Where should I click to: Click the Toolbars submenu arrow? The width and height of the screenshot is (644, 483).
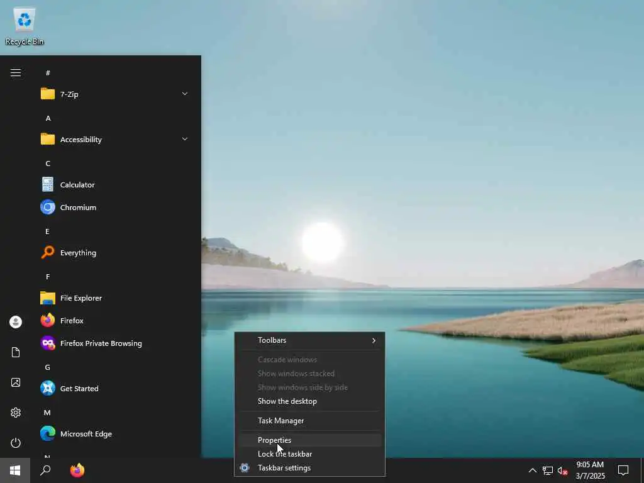coord(374,340)
